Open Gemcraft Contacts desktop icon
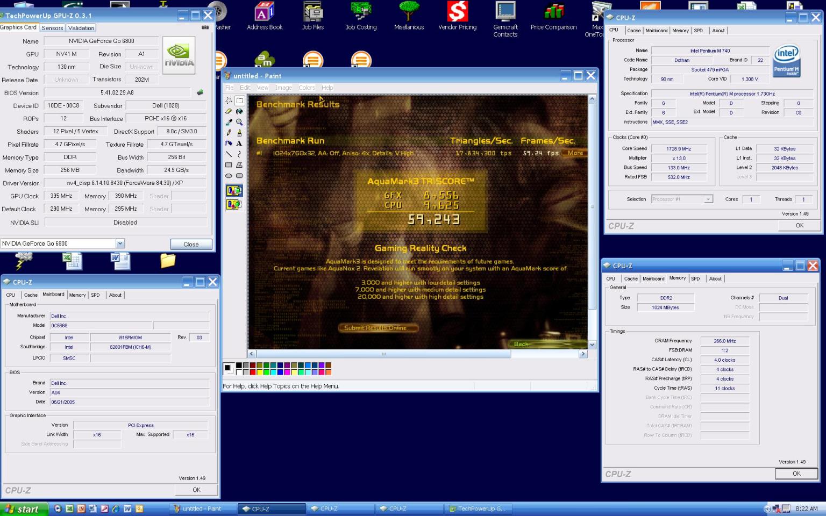This screenshot has height=516, width=826. (x=505, y=19)
